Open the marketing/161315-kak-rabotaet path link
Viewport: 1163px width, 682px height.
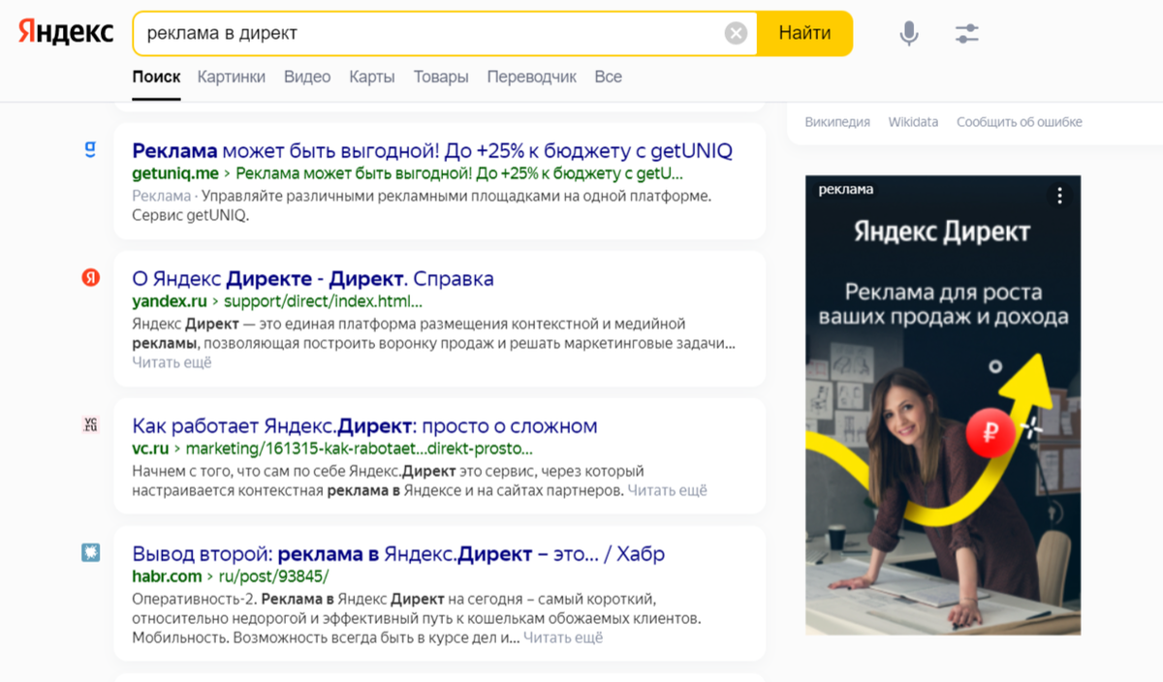pyautogui.click(x=360, y=449)
